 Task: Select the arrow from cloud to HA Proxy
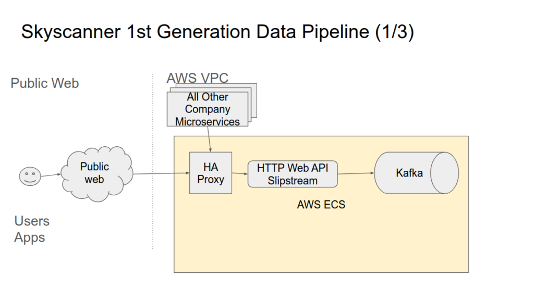click(x=161, y=173)
